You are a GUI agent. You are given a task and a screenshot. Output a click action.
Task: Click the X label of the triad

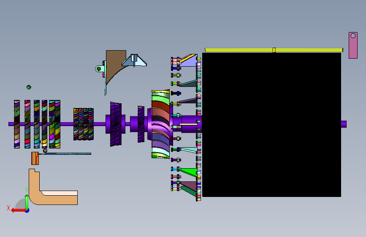8,208
